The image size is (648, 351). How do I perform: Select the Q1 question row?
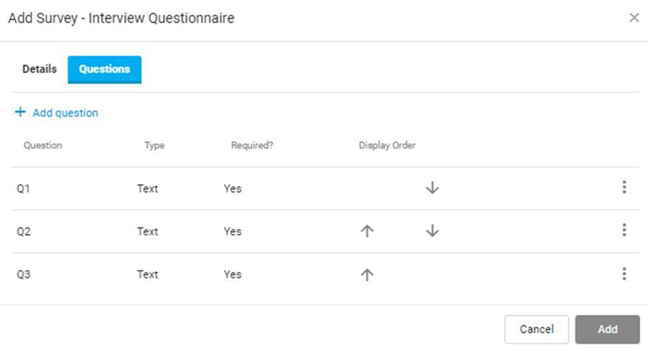pos(325,189)
